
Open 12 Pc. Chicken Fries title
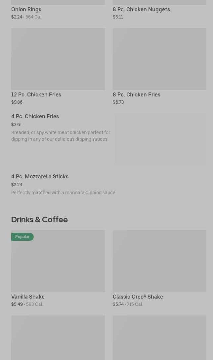(x=36, y=94)
